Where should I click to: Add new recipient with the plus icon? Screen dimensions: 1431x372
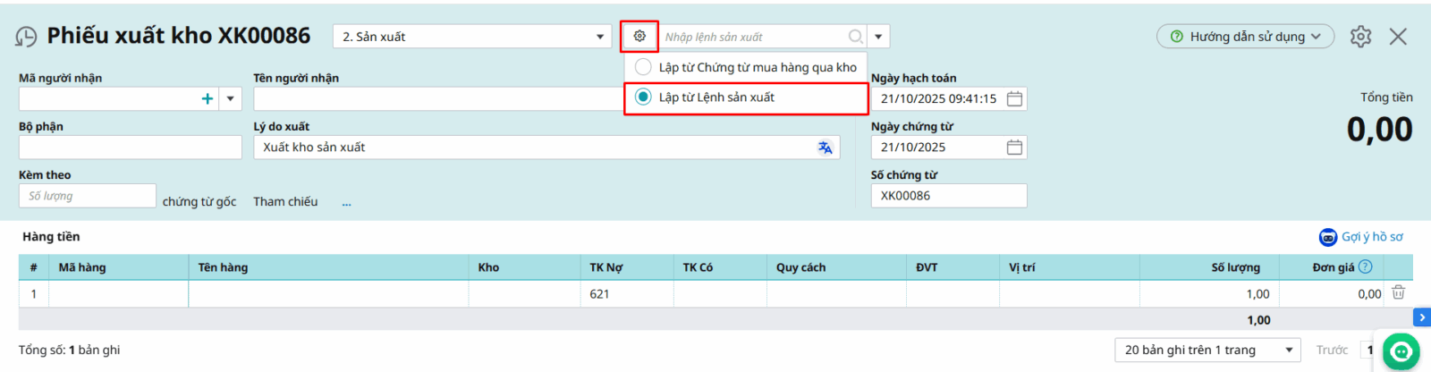click(x=207, y=99)
